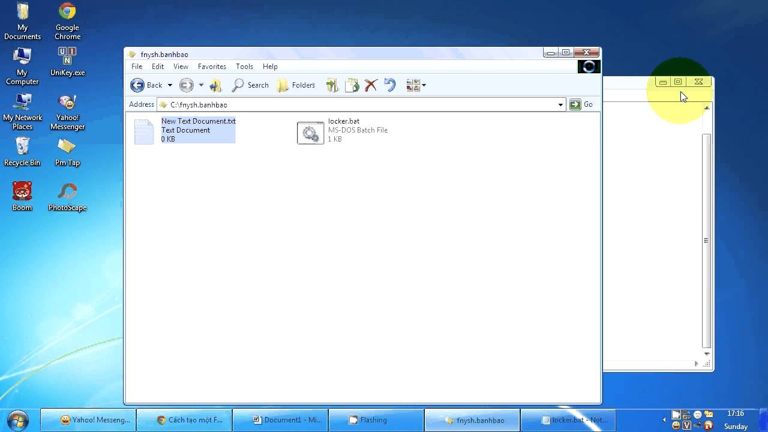This screenshot has width=768, height=432.
Task: Open My Documents desktop icon
Action: 22,22
